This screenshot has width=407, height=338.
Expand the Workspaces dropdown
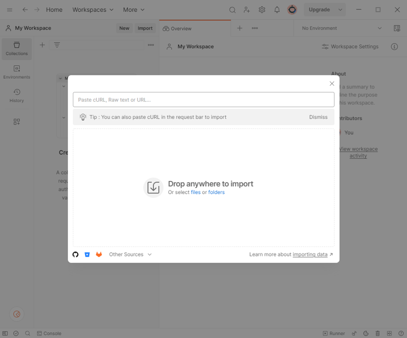93,10
